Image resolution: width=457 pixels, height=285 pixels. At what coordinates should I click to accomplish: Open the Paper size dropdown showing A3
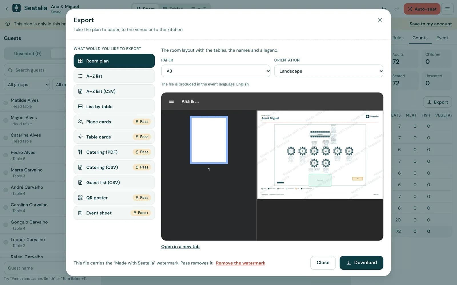pyautogui.click(x=216, y=71)
